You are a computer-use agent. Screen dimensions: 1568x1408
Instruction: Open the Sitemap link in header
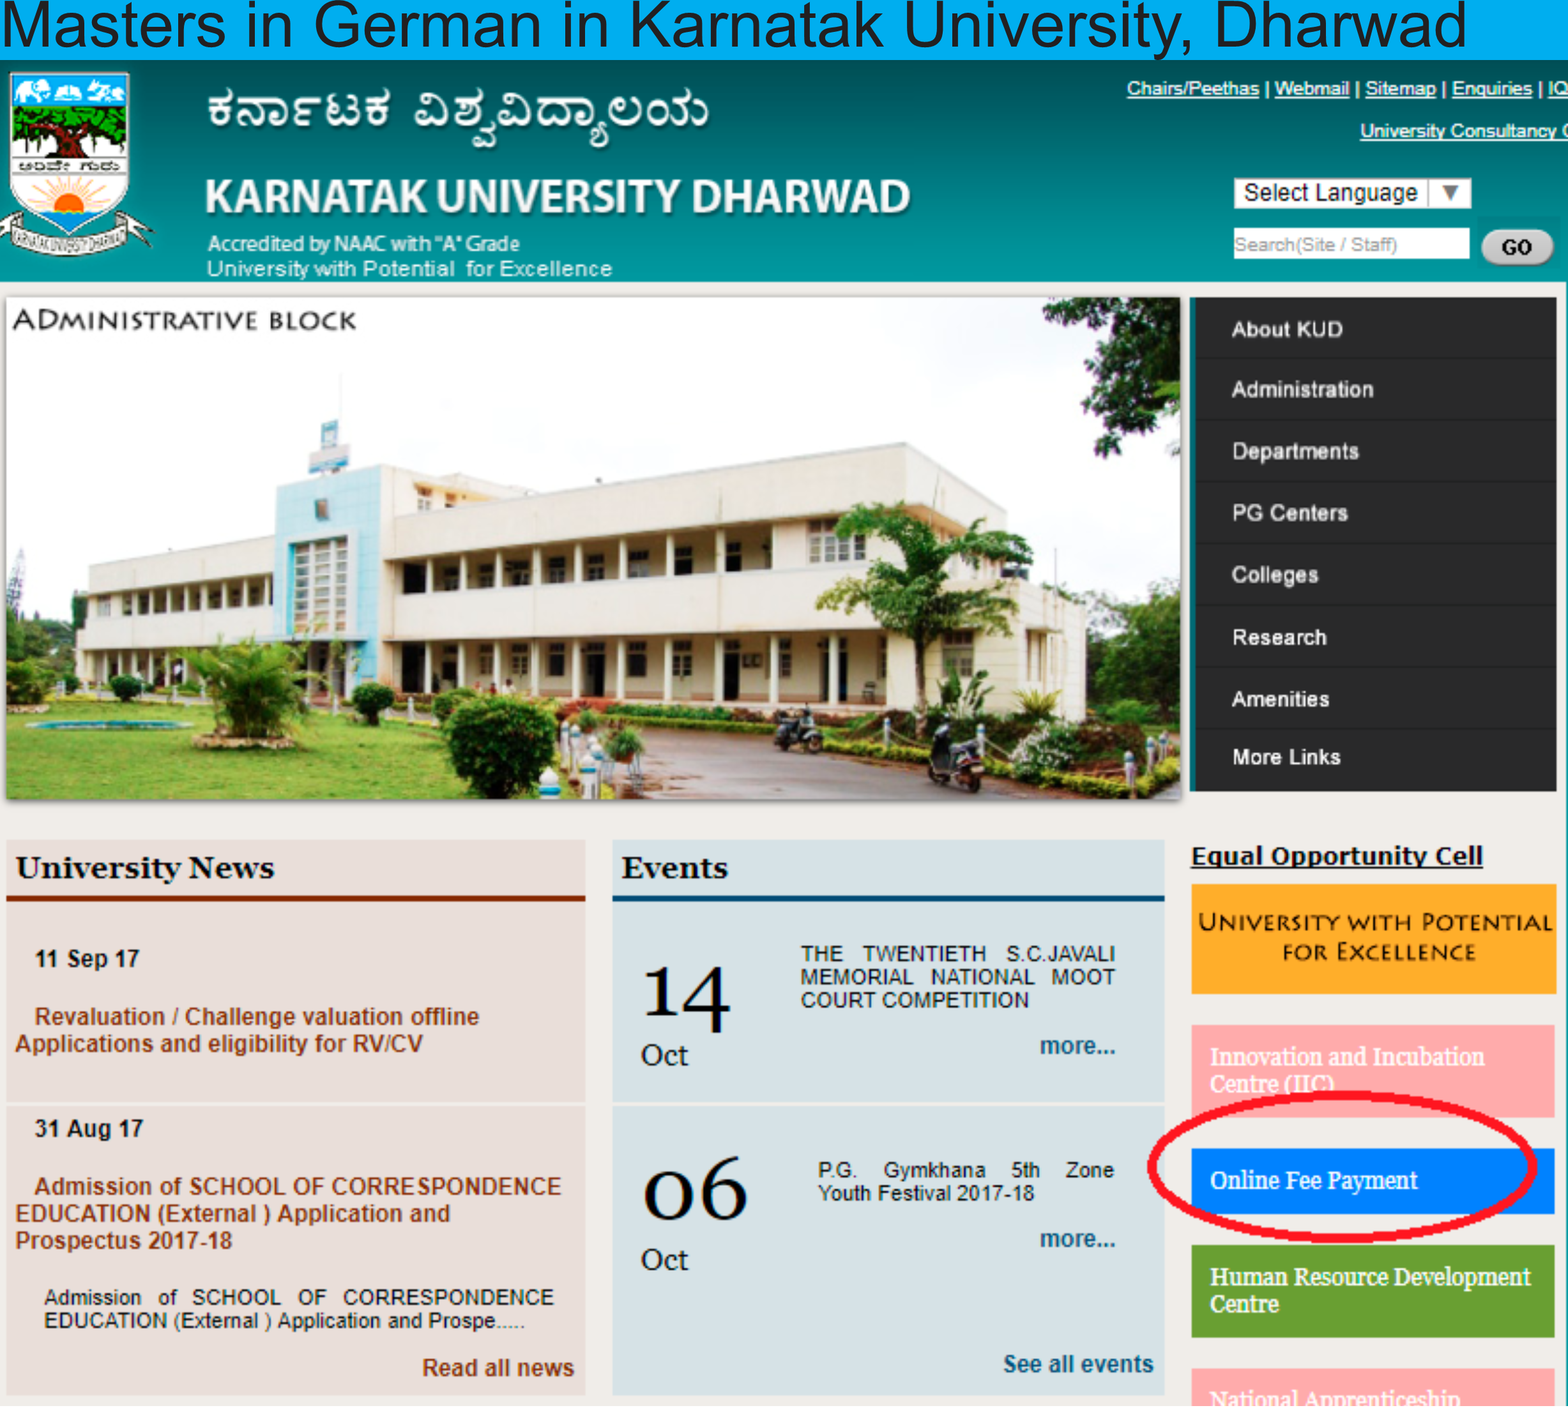pos(1400,89)
